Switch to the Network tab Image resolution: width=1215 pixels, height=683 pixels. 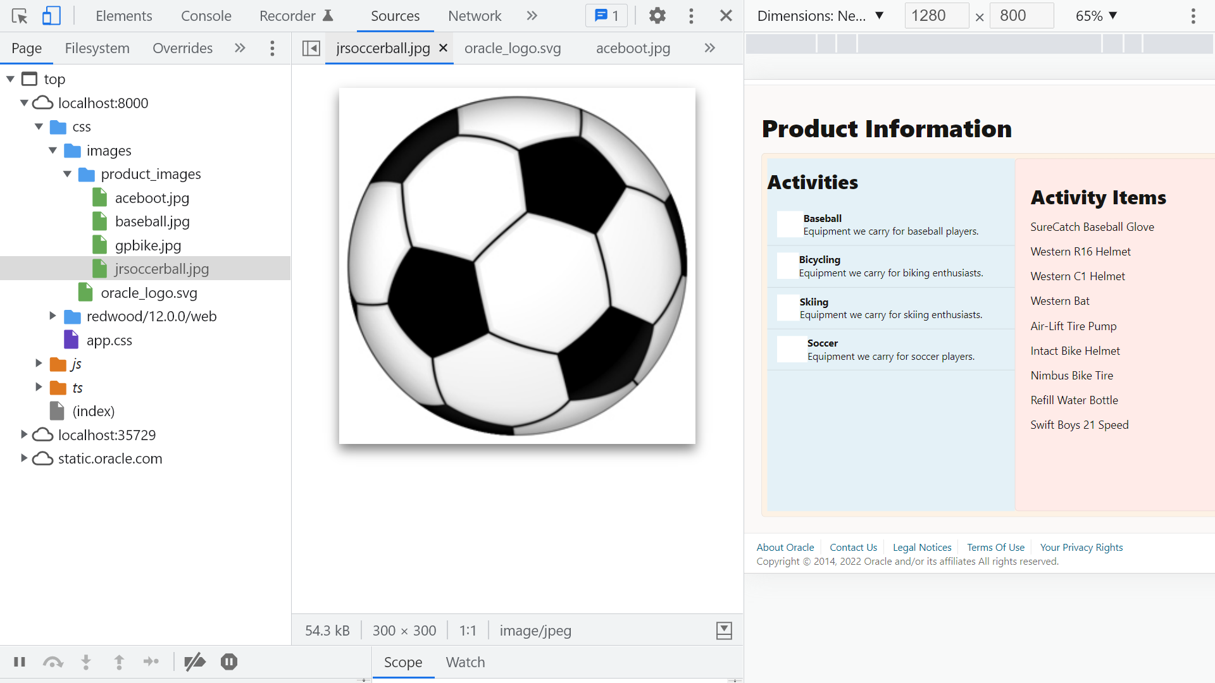pyautogui.click(x=475, y=16)
